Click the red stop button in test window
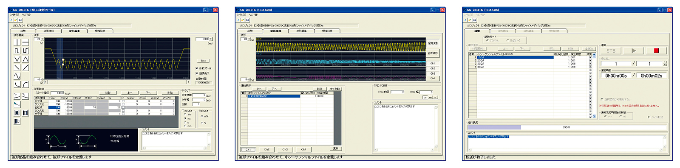 pos(656,50)
